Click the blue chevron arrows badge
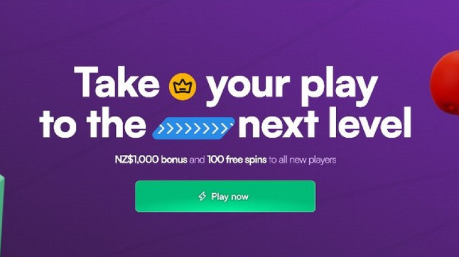The image size is (459, 257). pyautogui.click(x=193, y=128)
